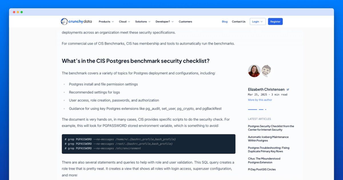Screen dimensions: 343x180
Task: Open the Postgres Security Checklist article
Action: click(271, 128)
